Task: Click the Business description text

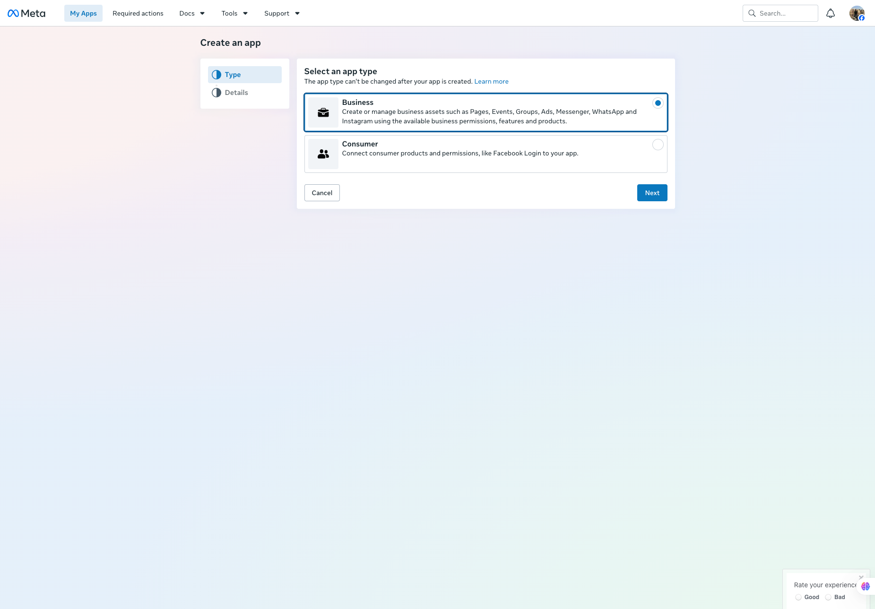Action: coord(489,116)
